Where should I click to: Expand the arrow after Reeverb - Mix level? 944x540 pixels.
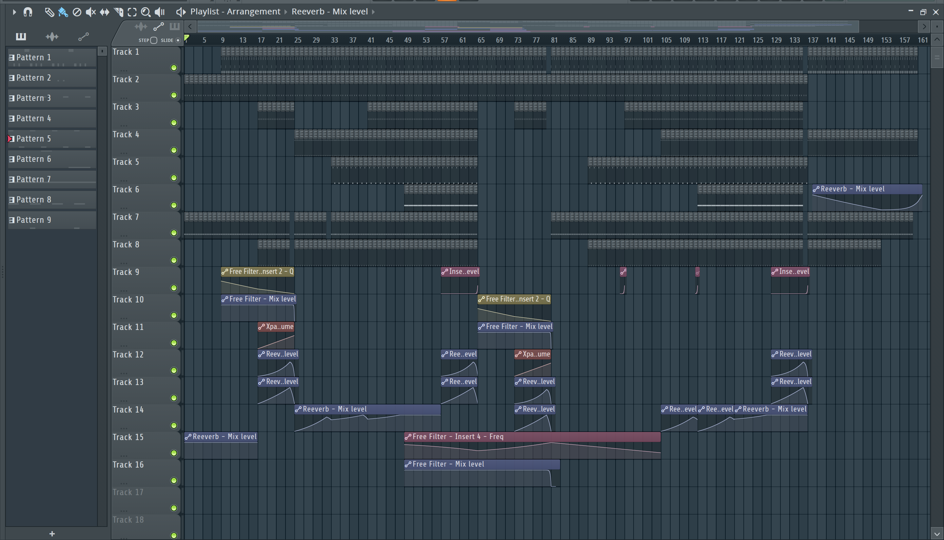[x=374, y=12]
